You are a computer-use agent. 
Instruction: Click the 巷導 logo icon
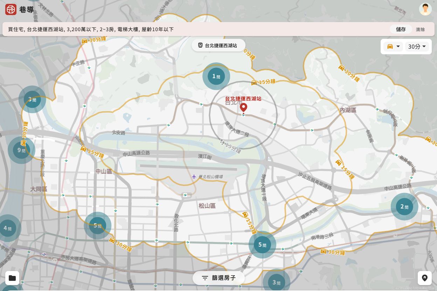coord(11,9)
